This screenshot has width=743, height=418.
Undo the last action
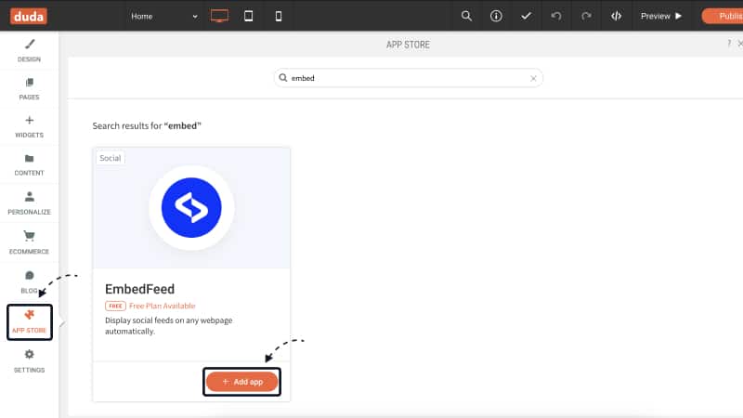tap(555, 16)
